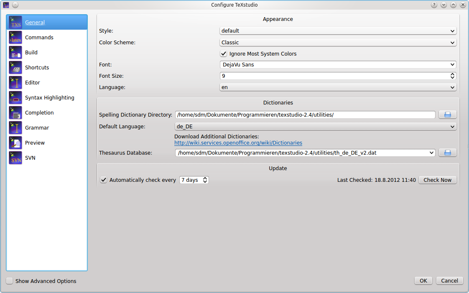Enable Show Advanced Options checkbox
The image size is (469, 293).
point(10,281)
